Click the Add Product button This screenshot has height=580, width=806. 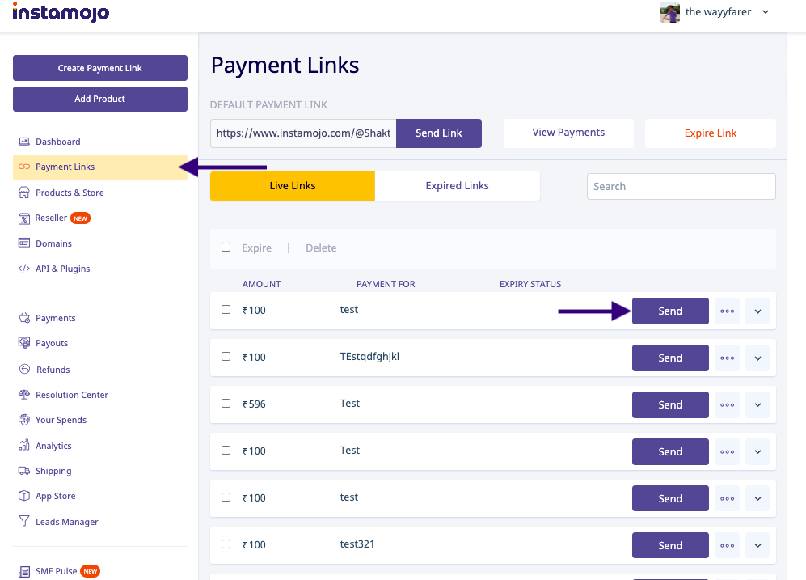point(100,99)
